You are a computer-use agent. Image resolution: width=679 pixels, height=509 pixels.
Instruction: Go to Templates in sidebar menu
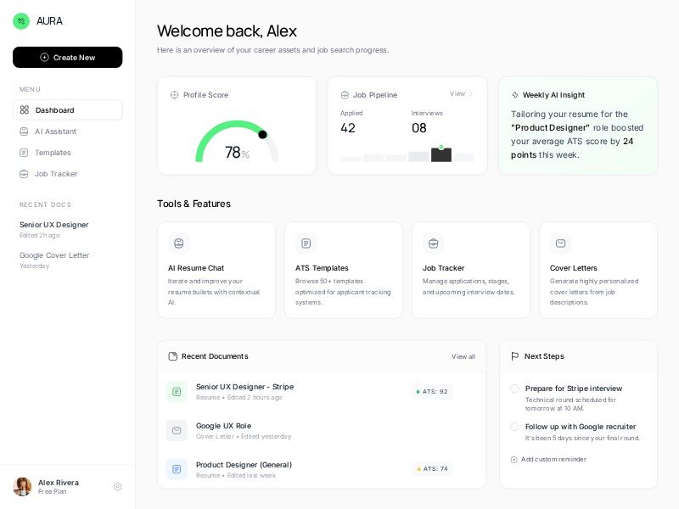pos(53,153)
